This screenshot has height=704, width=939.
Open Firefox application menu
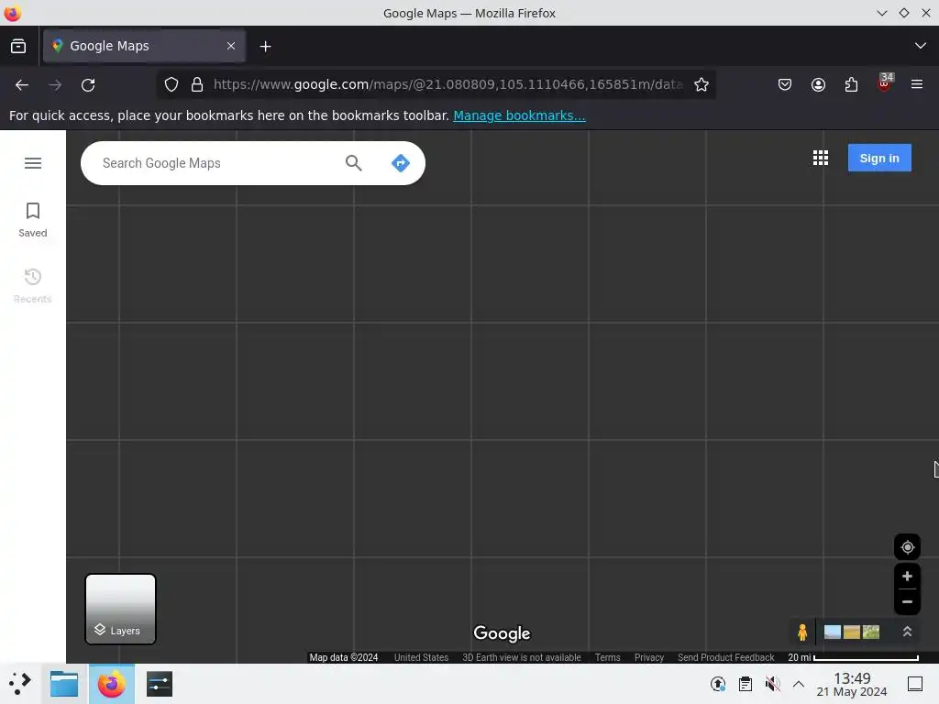tap(917, 85)
